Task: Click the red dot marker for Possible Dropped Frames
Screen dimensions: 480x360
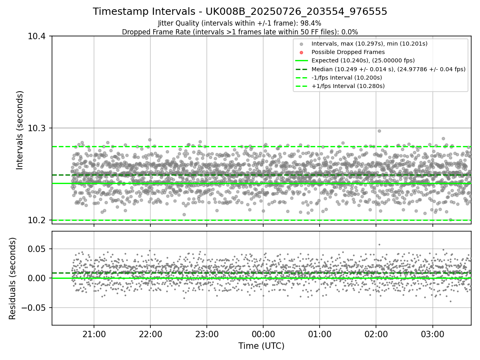Action: [302, 52]
